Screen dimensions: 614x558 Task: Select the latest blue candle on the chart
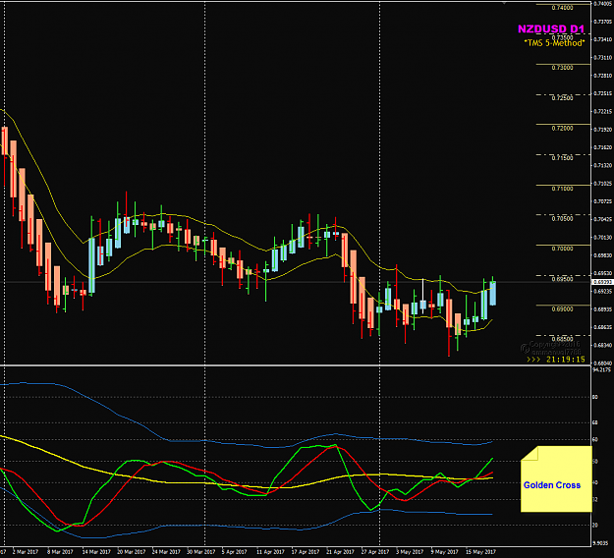coord(492,293)
